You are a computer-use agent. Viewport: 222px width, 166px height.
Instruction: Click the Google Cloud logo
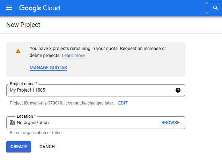pos(39,8)
